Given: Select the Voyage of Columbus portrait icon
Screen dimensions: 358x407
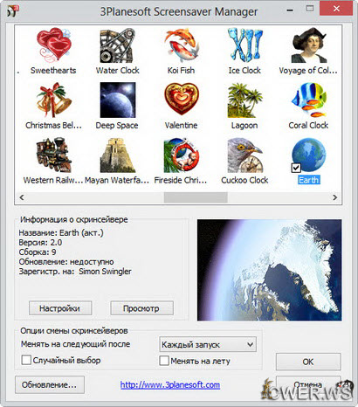Looking at the screenshot, I should click(308, 45).
